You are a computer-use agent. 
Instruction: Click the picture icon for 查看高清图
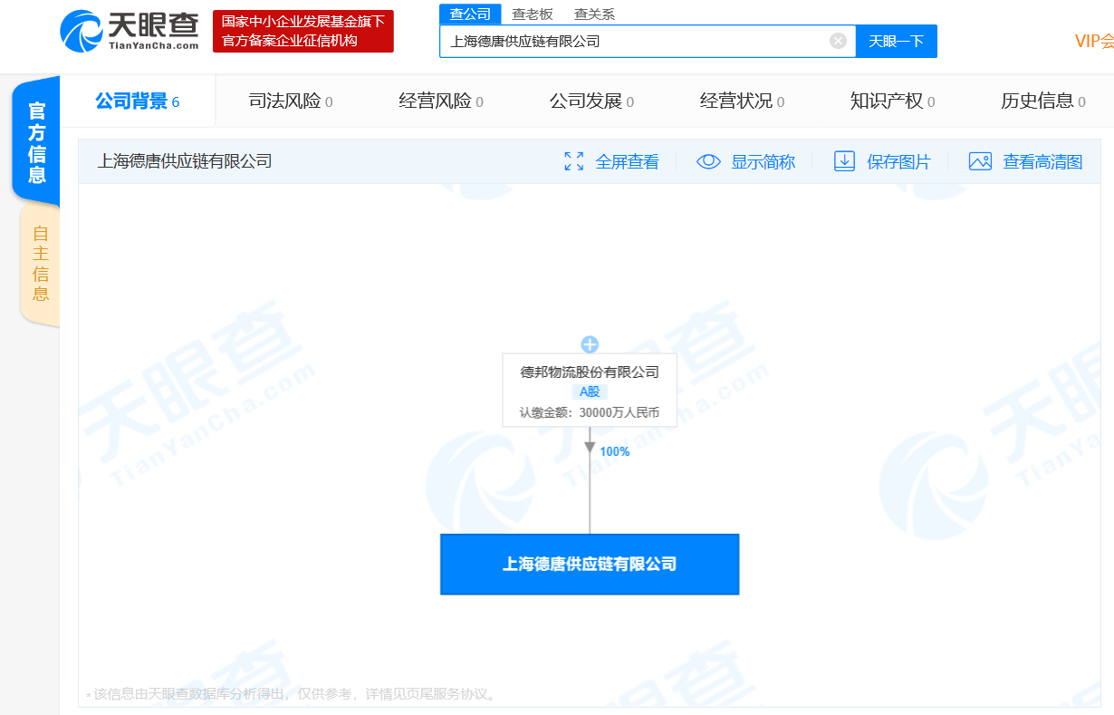pos(980,161)
